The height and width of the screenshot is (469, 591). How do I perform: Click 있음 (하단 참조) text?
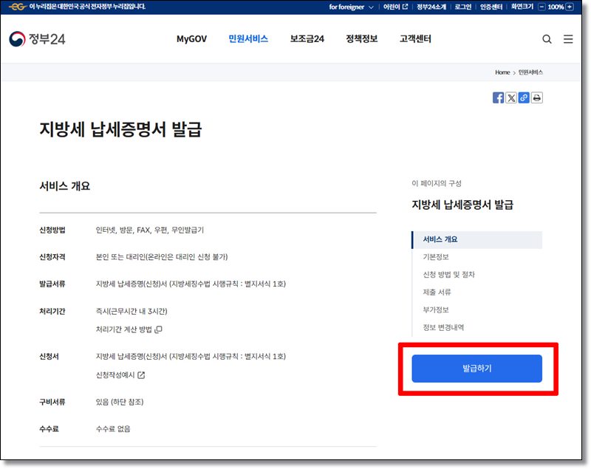120,402
